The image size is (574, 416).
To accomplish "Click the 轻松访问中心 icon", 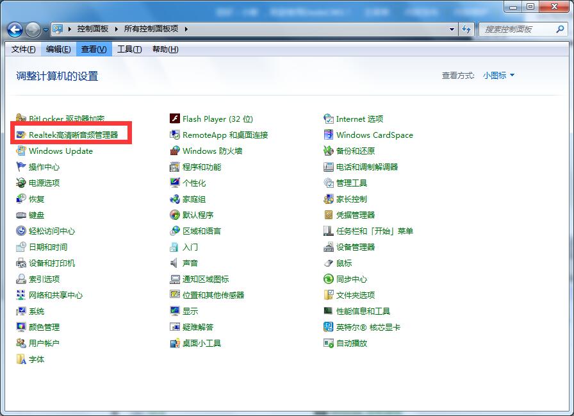I will [21, 231].
